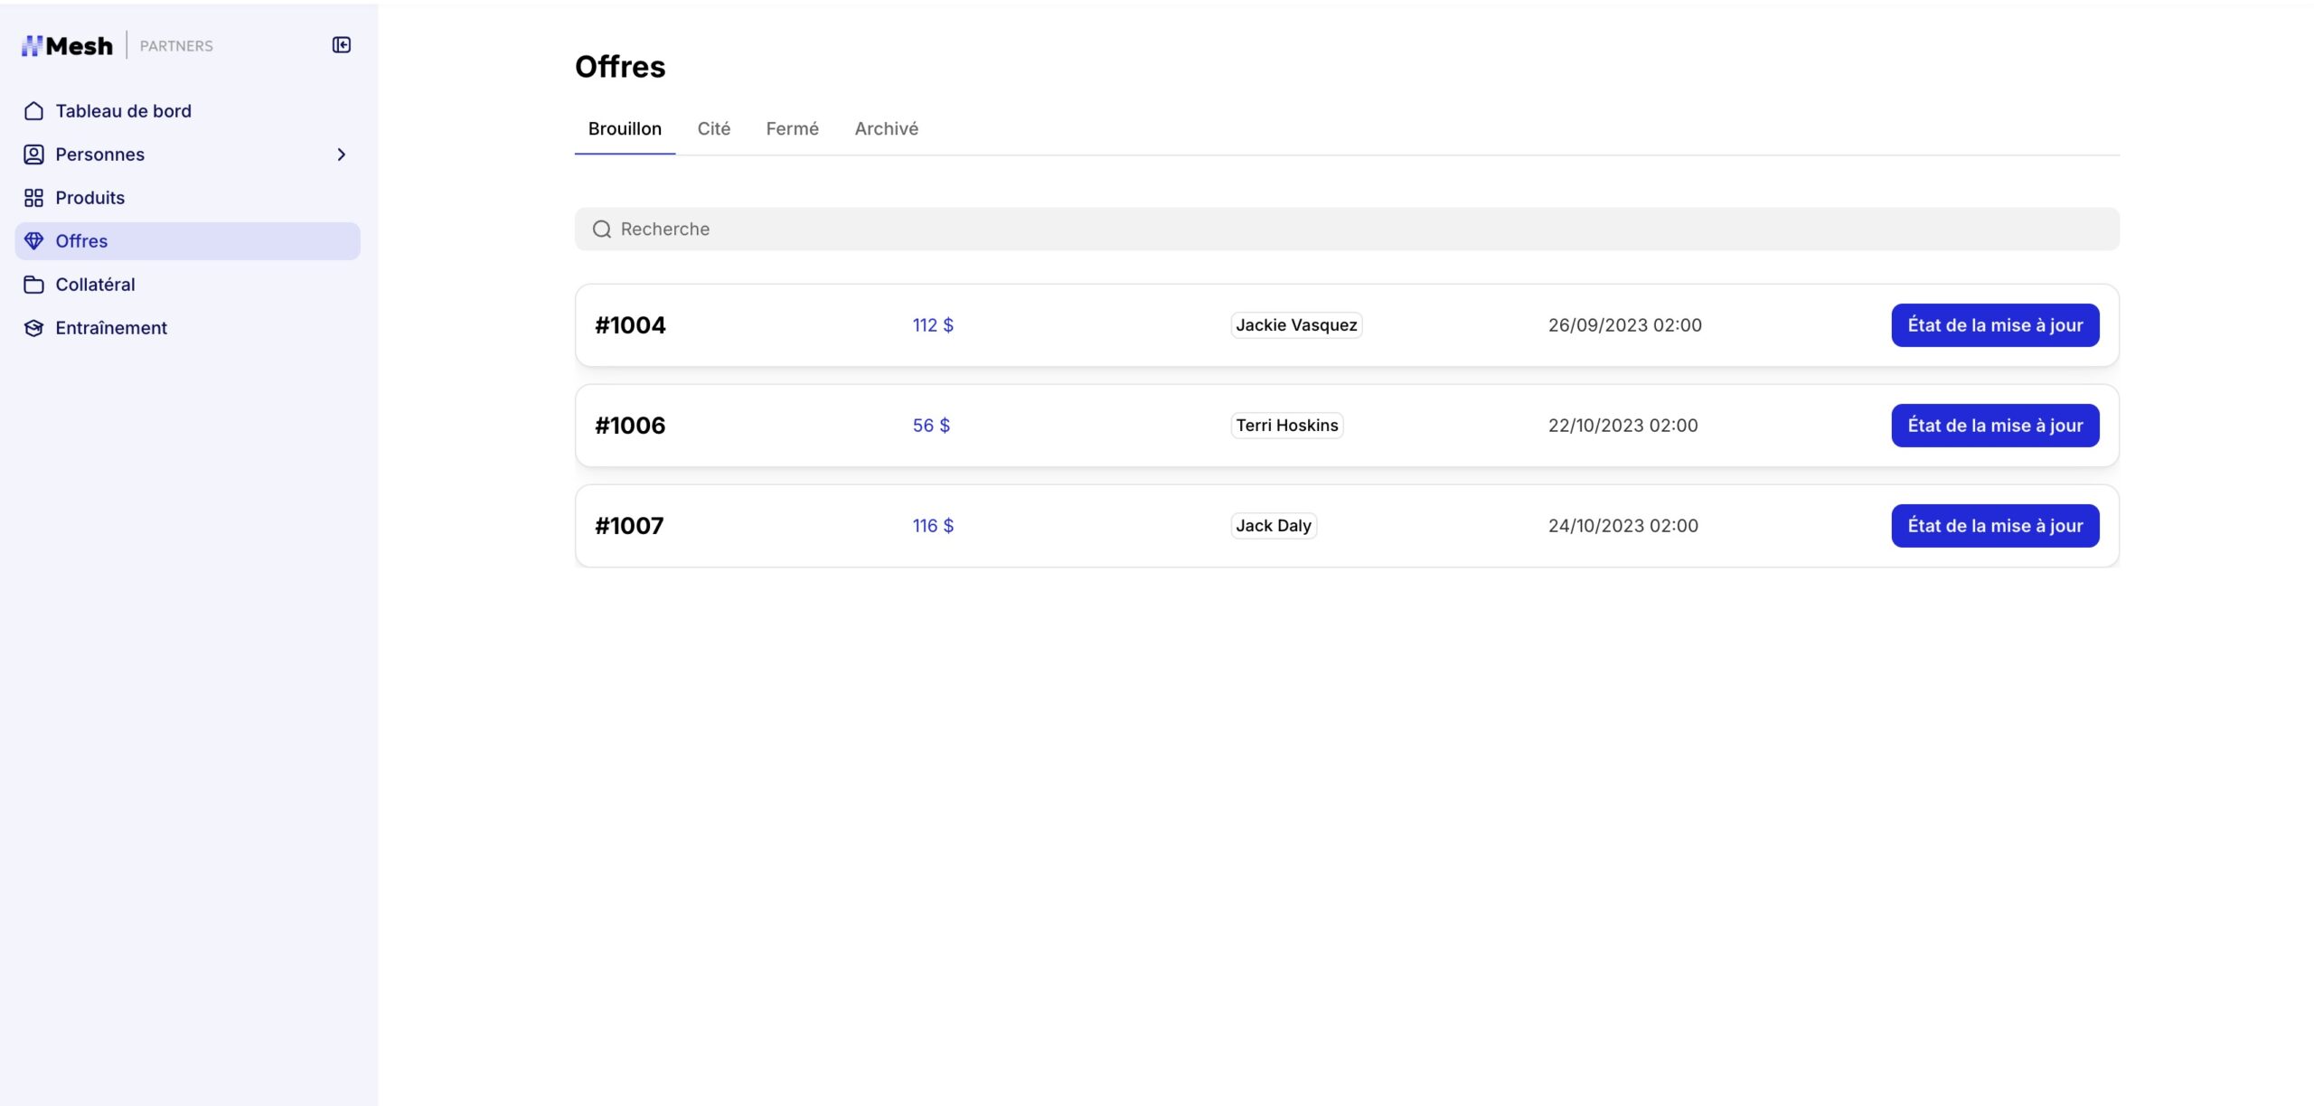Switch to the Cité tab
Image resolution: width=2314 pixels, height=1106 pixels.
713,129
